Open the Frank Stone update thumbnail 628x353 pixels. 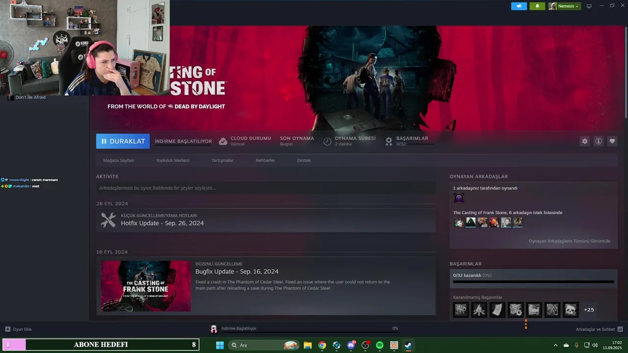point(146,286)
